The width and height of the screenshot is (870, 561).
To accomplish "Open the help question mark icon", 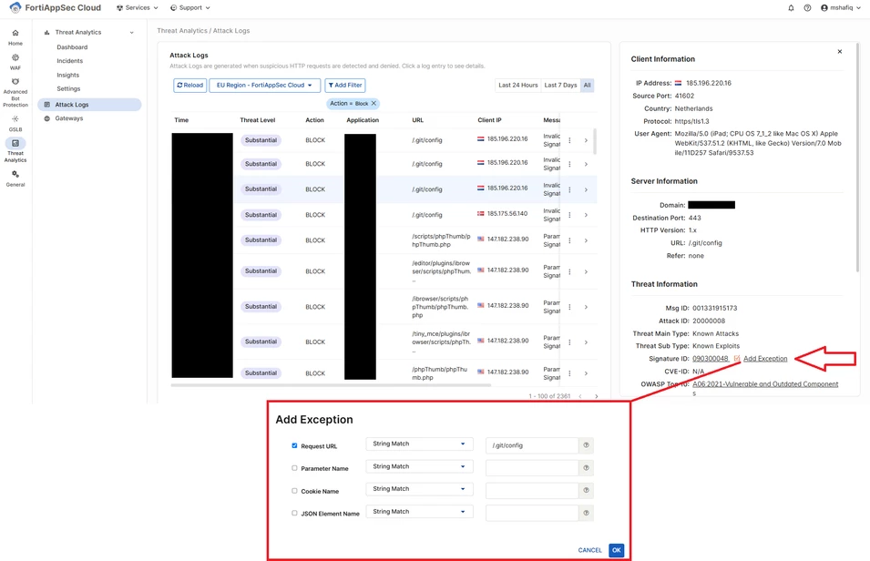I will pos(807,8).
